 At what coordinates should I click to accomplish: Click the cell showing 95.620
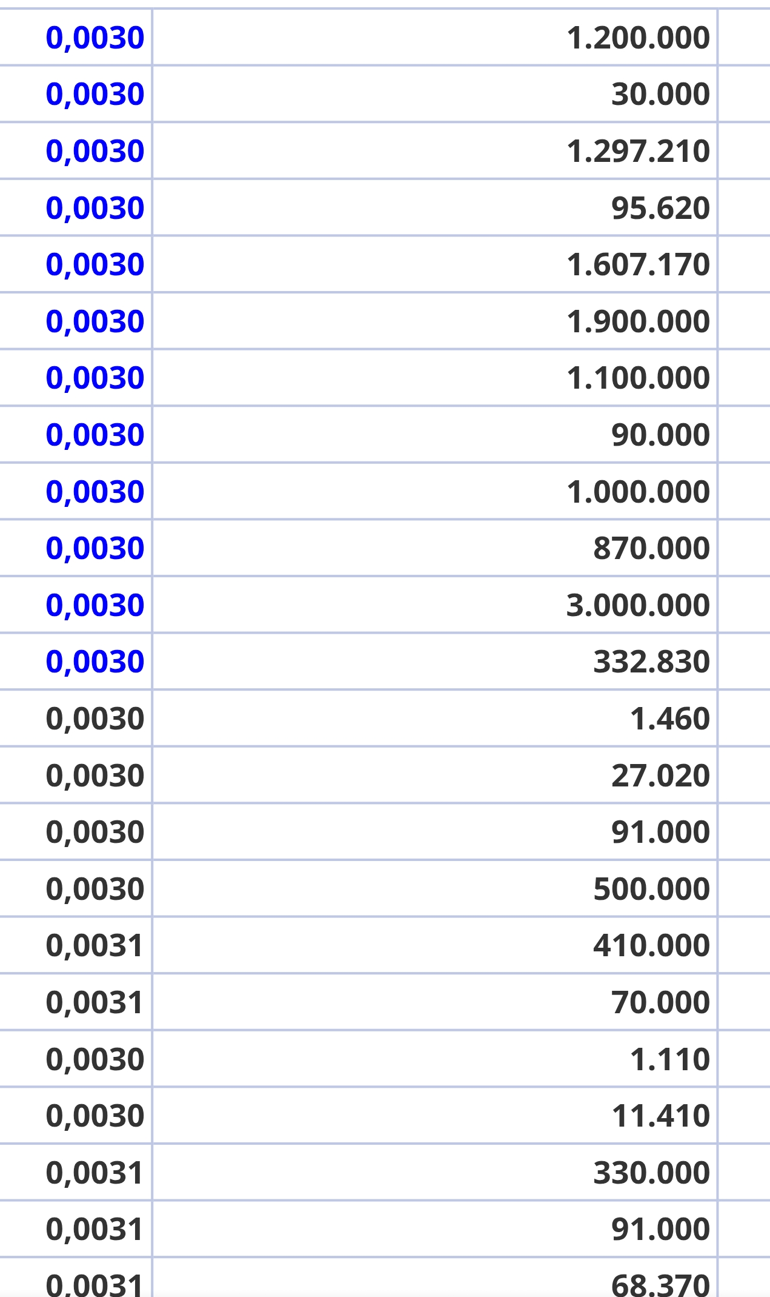tap(435, 207)
